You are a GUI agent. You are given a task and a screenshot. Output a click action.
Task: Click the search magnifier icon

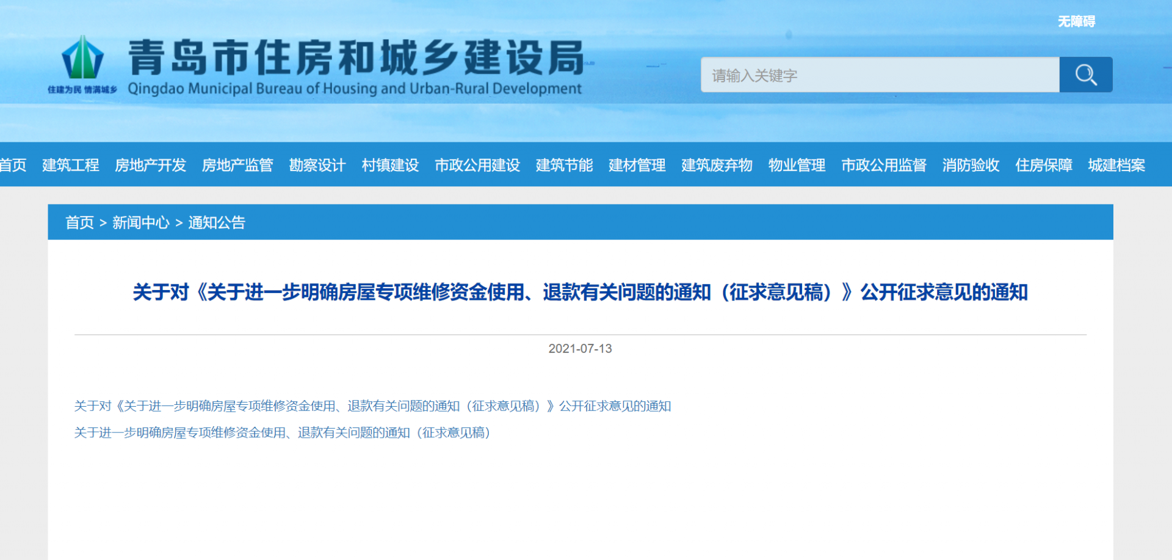[1086, 75]
